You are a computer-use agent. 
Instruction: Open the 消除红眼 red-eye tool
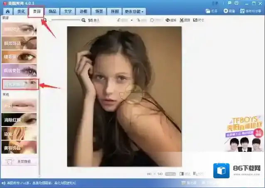coord(19,120)
